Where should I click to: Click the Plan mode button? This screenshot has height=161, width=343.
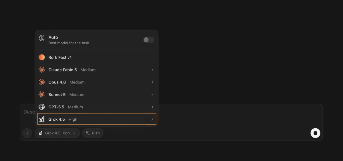click(x=93, y=133)
